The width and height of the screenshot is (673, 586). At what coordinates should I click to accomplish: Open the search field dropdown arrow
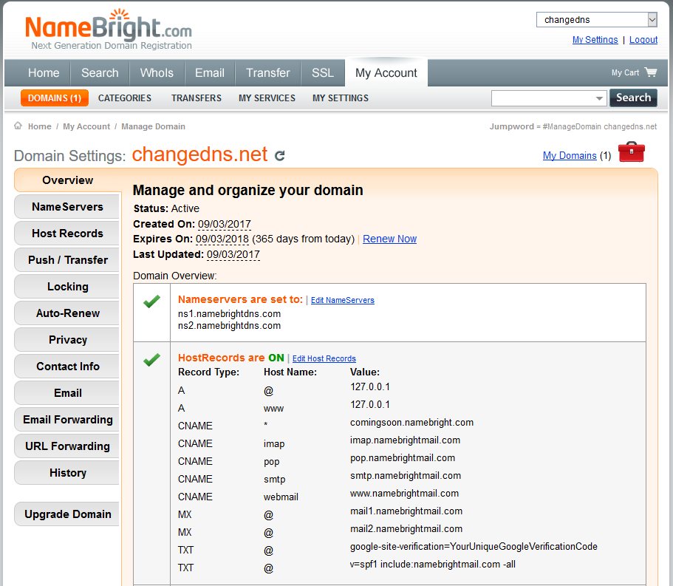coord(599,98)
